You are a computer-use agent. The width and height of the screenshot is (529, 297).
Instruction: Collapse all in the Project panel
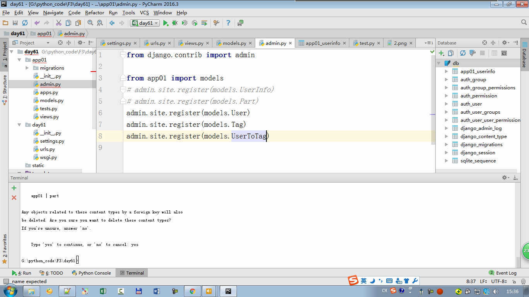[69, 43]
